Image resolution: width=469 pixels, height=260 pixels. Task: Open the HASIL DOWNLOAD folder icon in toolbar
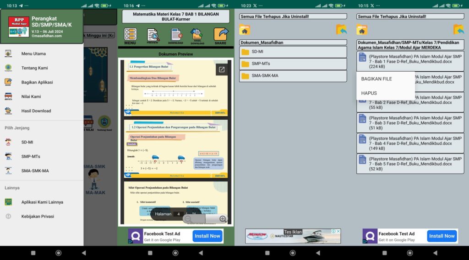click(197, 37)
